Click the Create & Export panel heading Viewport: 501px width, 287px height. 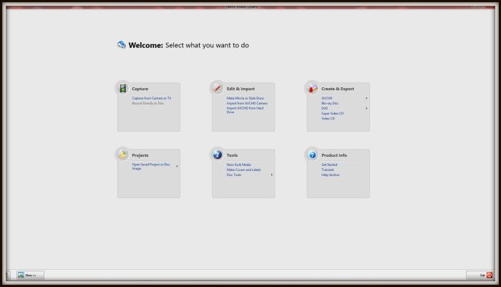[x=337, y=89]
